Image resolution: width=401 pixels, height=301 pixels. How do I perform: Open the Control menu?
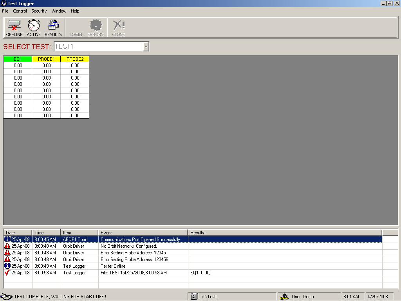20,11
